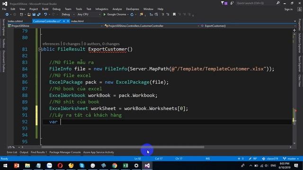Click the Save All toolbar icon
This screenshot has width=303, height=170.
(x=39, y=15)
